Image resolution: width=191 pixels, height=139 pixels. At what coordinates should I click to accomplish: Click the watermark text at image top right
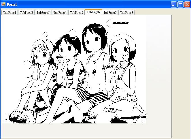click(x=120, y=22)
